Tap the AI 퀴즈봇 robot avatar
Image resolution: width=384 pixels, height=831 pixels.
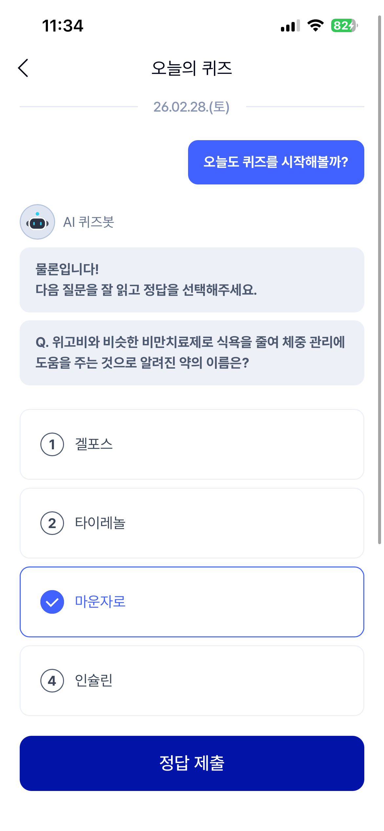37,222
